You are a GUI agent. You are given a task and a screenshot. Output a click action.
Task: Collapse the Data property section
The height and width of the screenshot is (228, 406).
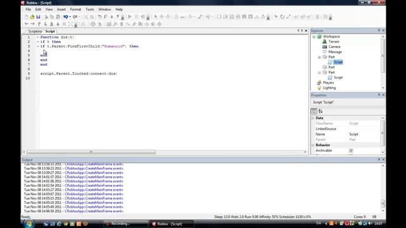313,118
